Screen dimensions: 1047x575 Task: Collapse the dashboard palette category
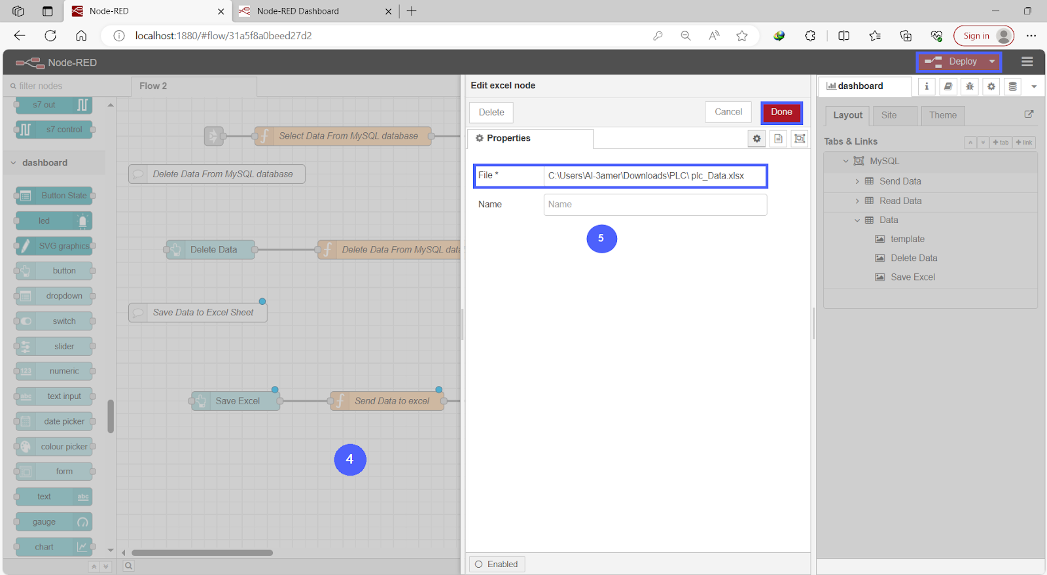coord(14,163)
